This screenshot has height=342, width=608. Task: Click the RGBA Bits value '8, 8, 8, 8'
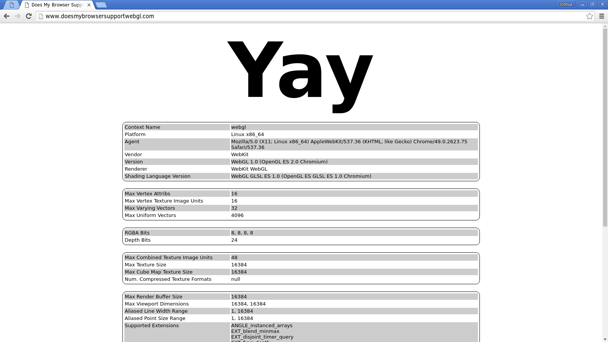(242, 233)
